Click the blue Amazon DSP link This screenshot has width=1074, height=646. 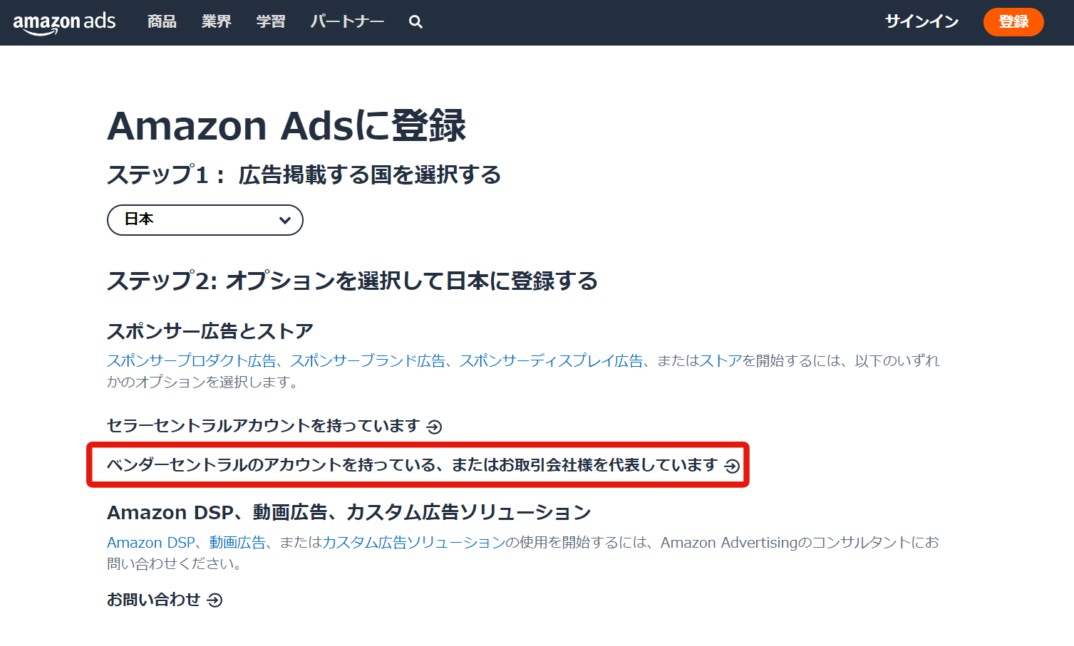(150, 543)
